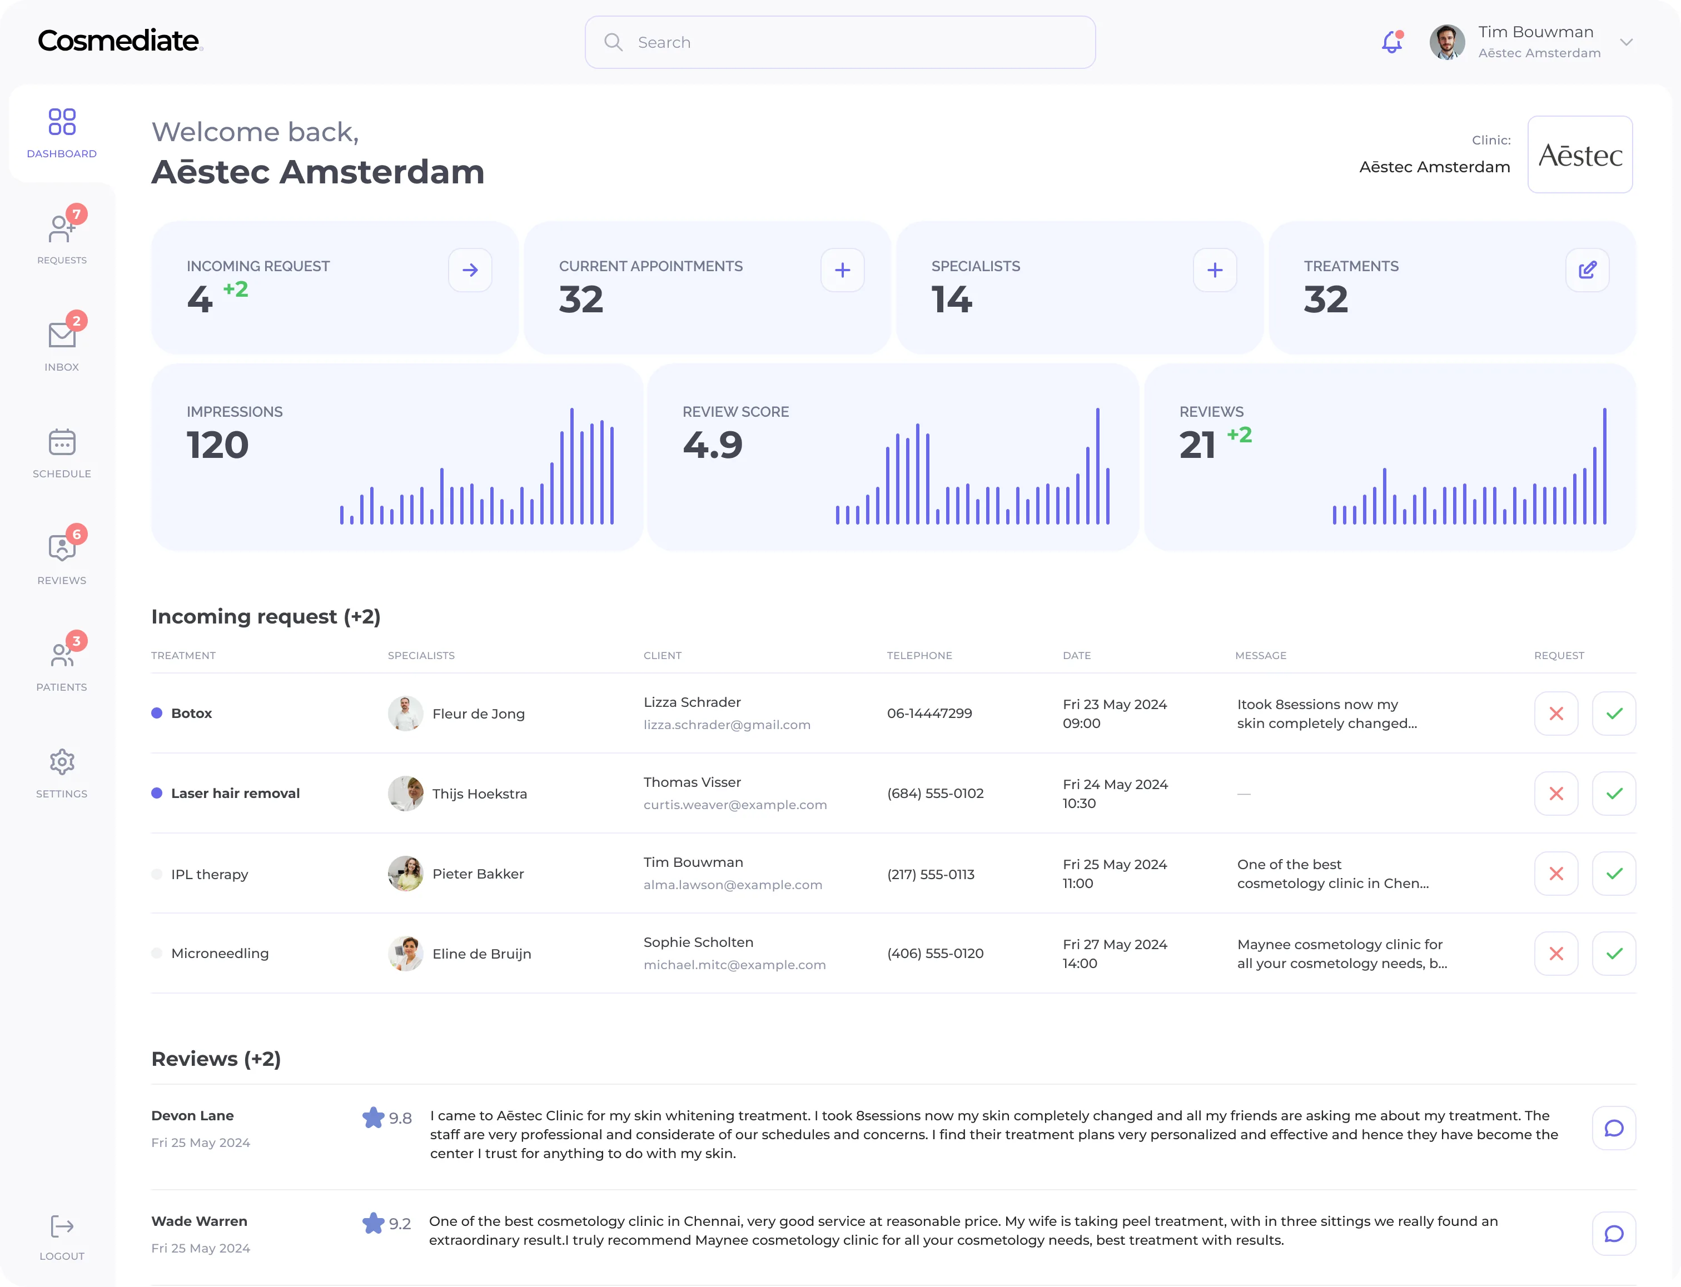This screenshot has width=1681, height=1287.
Task: Expand the user account dropdown chevron
Action: tap(1626, 42)
